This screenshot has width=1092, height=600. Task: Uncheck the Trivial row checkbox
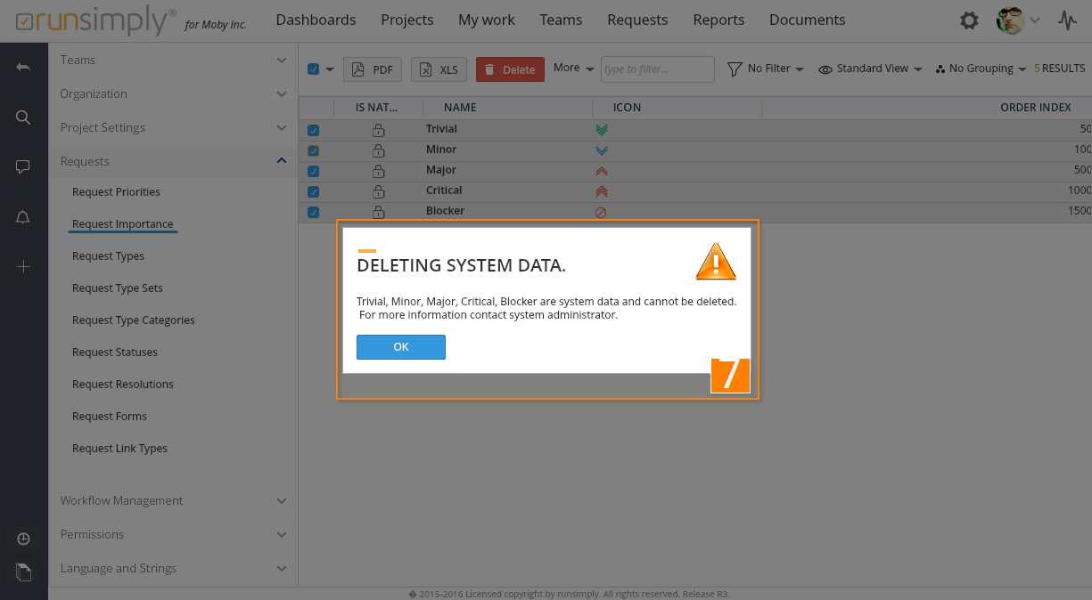313,130
